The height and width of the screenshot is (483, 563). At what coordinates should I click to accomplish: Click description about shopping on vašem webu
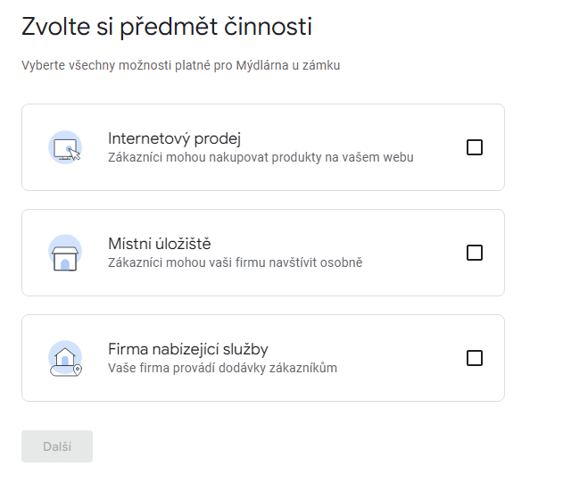pos(261,157)
